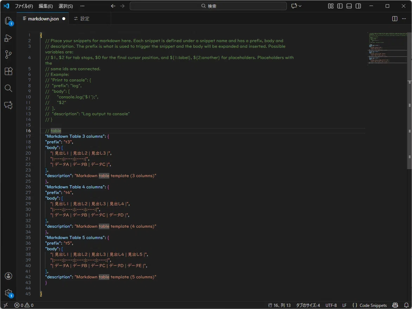Open the 選択(S) menu
The height and width of the screenshot is (309, 412).
pos(66,6)
